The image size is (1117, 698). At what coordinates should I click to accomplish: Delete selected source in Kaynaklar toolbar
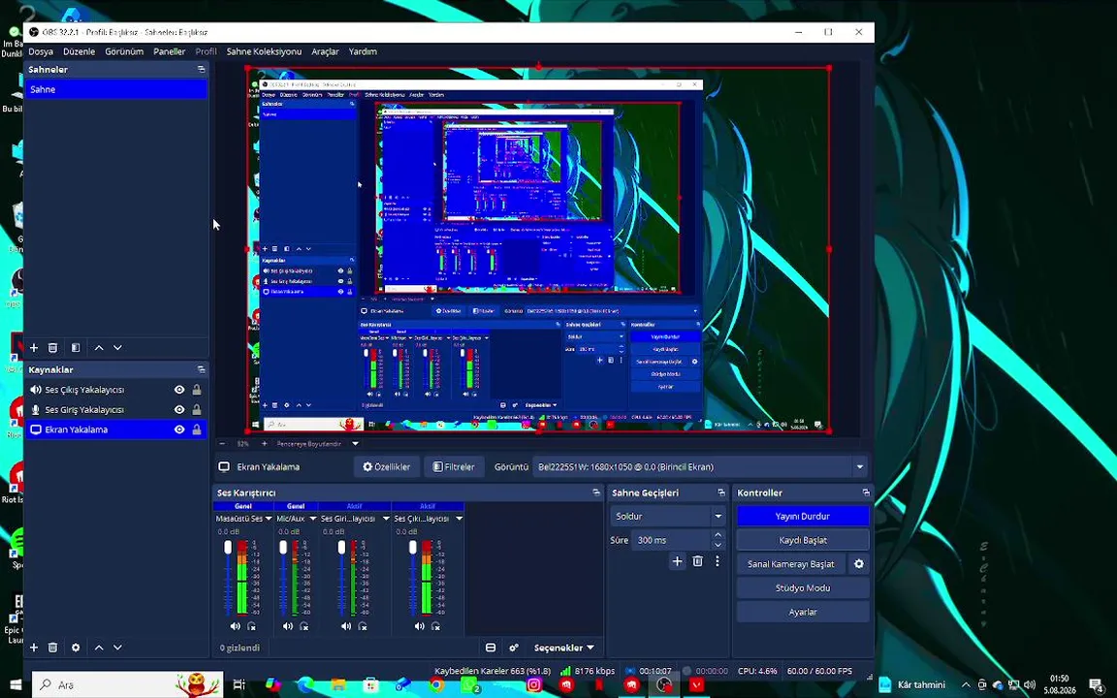point(52,648)
